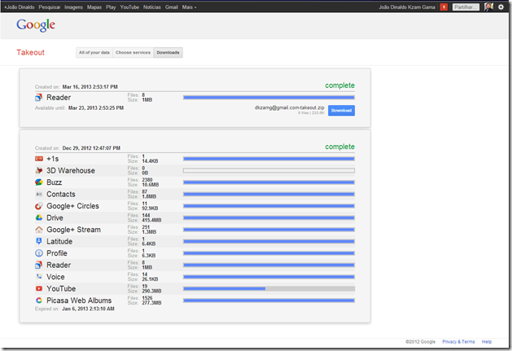Image resolution: width=512 pixels, height=351 pixels.
Task: Click the complete status of the Dec 29 archive
Action: (x=339, y=147)
